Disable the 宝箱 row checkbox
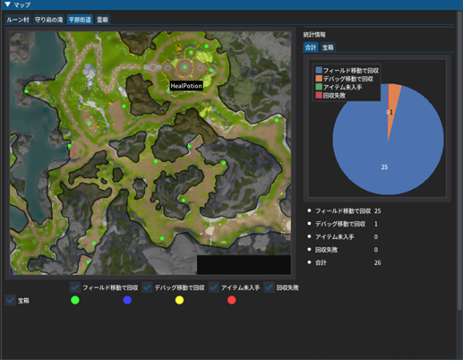The height and width of the screenshot is (360, 463). coord(11,300)
